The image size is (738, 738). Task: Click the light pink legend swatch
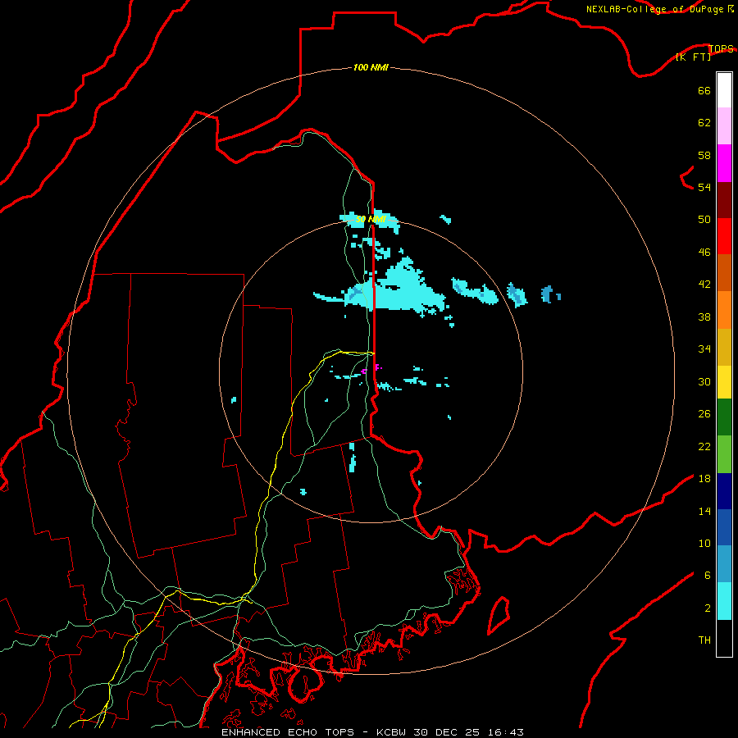(724, 126)
